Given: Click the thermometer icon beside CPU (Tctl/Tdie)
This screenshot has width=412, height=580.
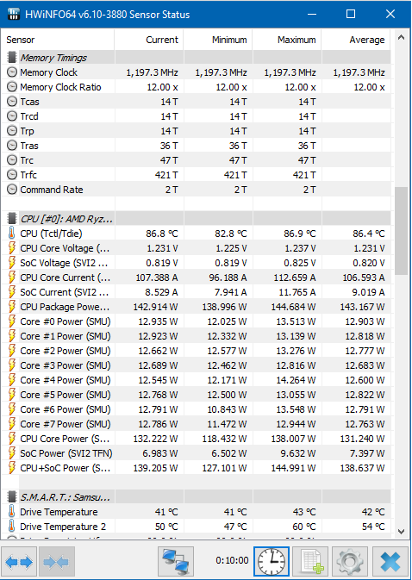Looking at the screenshot, I should point(12,234).
